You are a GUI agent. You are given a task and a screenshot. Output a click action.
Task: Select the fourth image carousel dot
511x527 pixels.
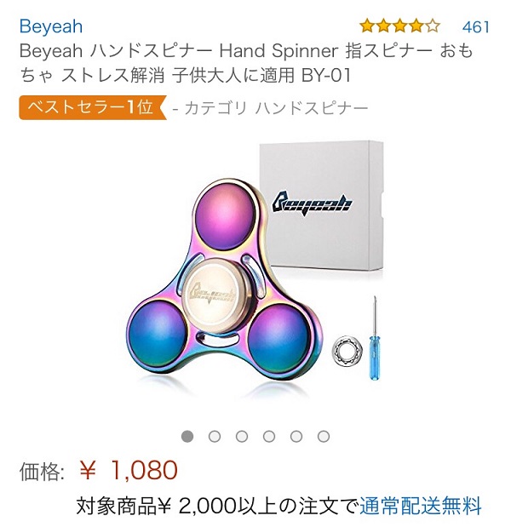pyautogui.click(x=269, y=436)
